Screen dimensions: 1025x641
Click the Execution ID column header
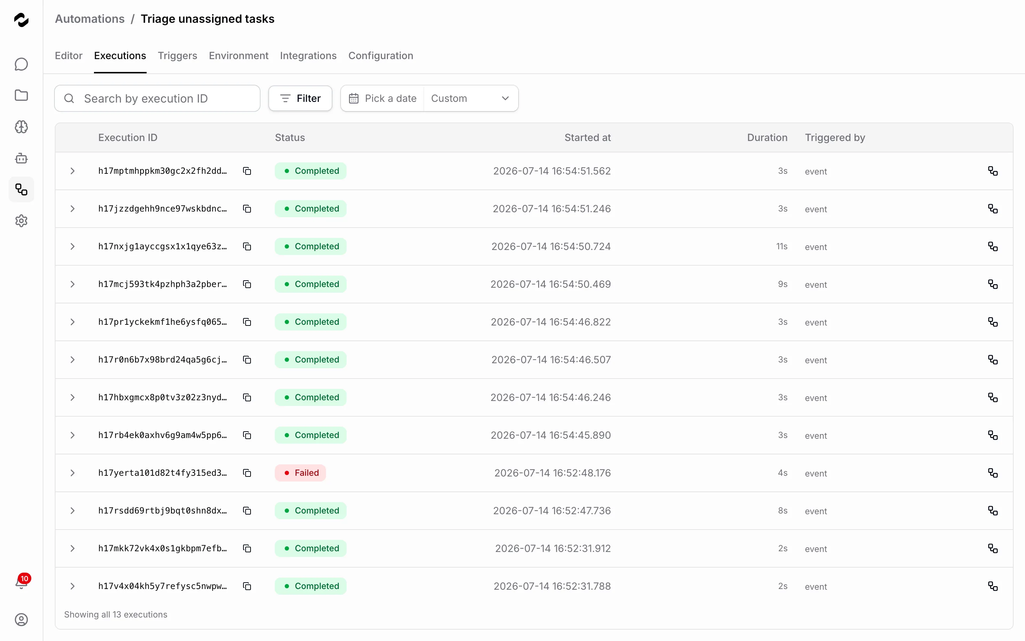click(x=128, y=137)
